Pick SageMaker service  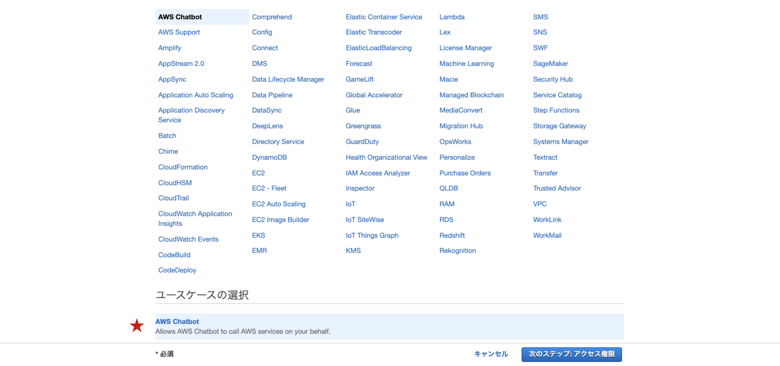coord(551,63)
